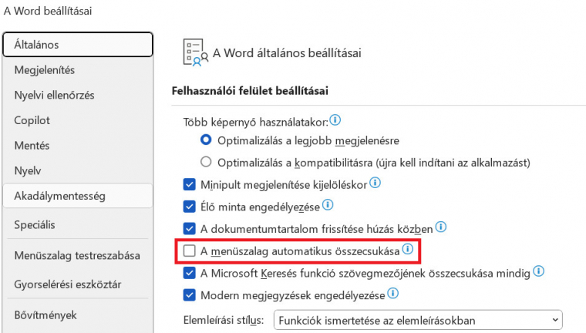Click info icon next to Élő minta engedélyezése
Viewport: 586px width, 333px height.
click(328, 205)
